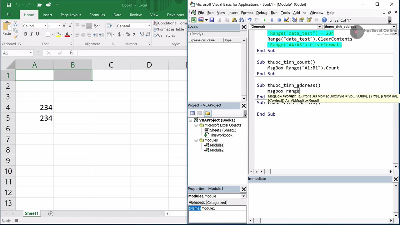Open Format as Table in Excel ribbon
Screen dimensions: 400x225
[170, 29]
